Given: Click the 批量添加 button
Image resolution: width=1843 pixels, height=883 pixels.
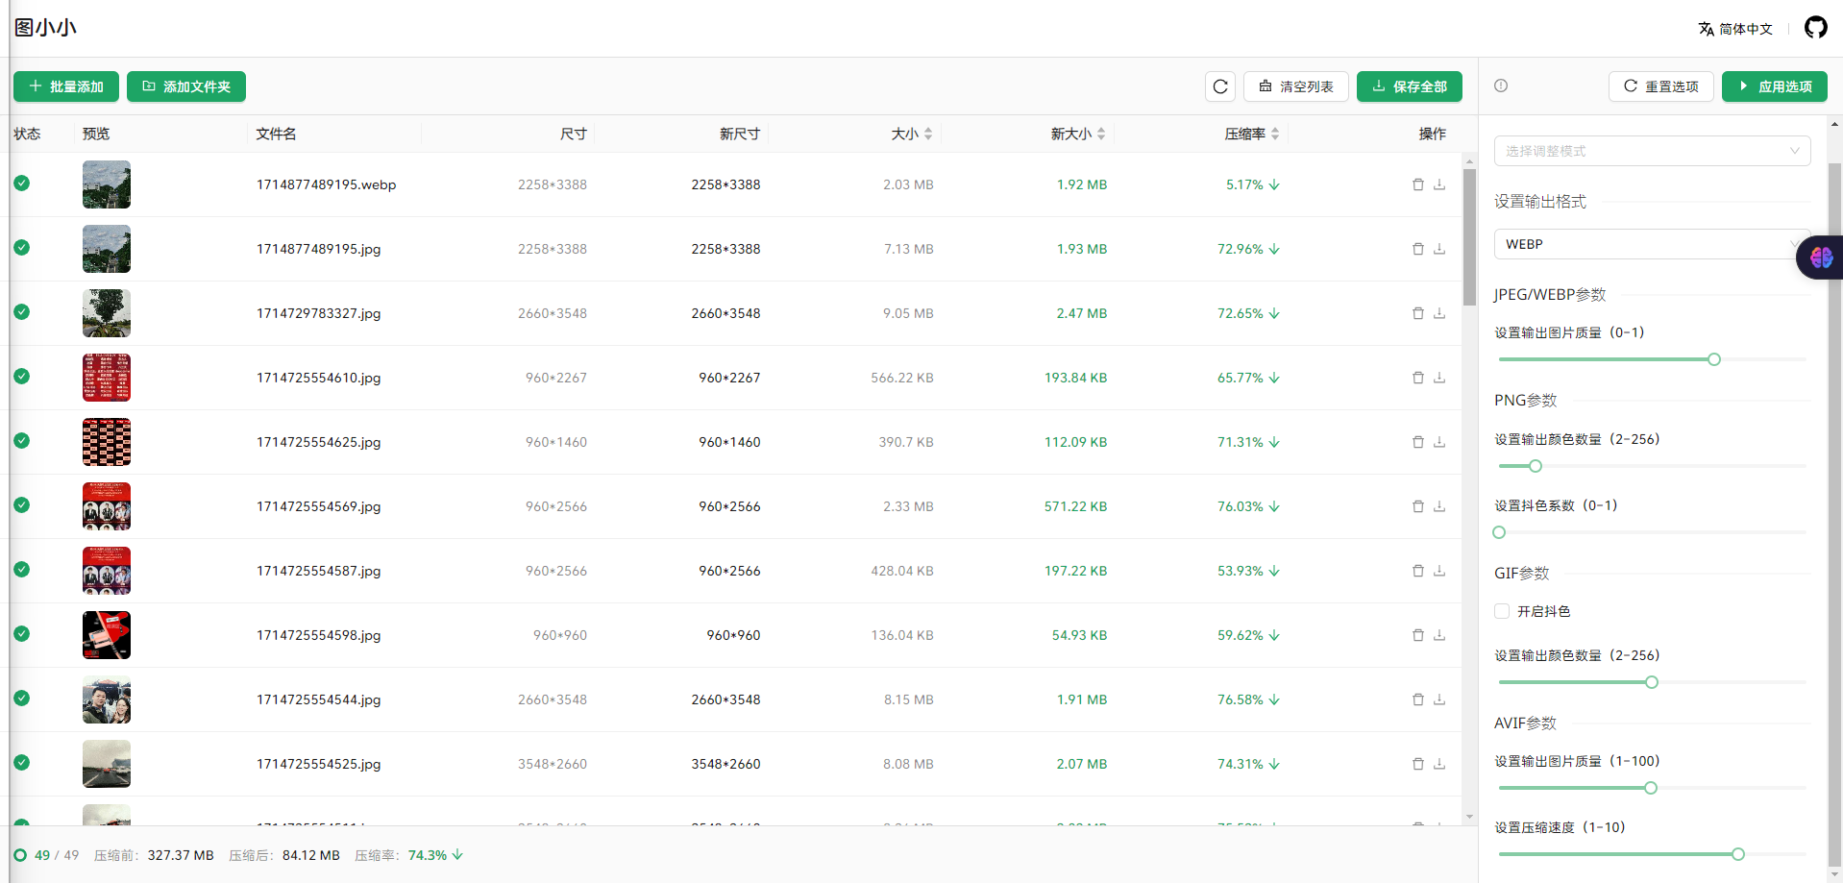Looking at the screenshot, I should [66, 86].
